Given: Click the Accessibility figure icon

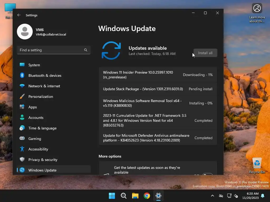Looking at the screenshot, I should 22,149.
